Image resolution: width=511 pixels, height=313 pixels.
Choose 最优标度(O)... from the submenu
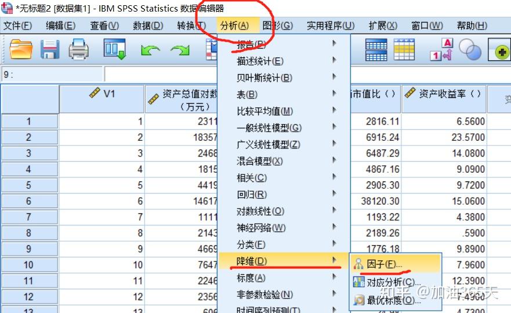(396, 300)
